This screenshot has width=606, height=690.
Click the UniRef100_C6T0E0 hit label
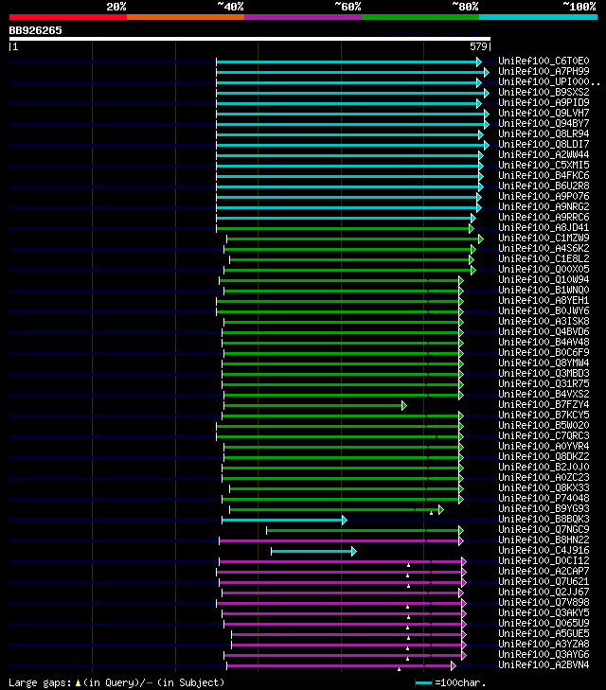coord(544,61)
